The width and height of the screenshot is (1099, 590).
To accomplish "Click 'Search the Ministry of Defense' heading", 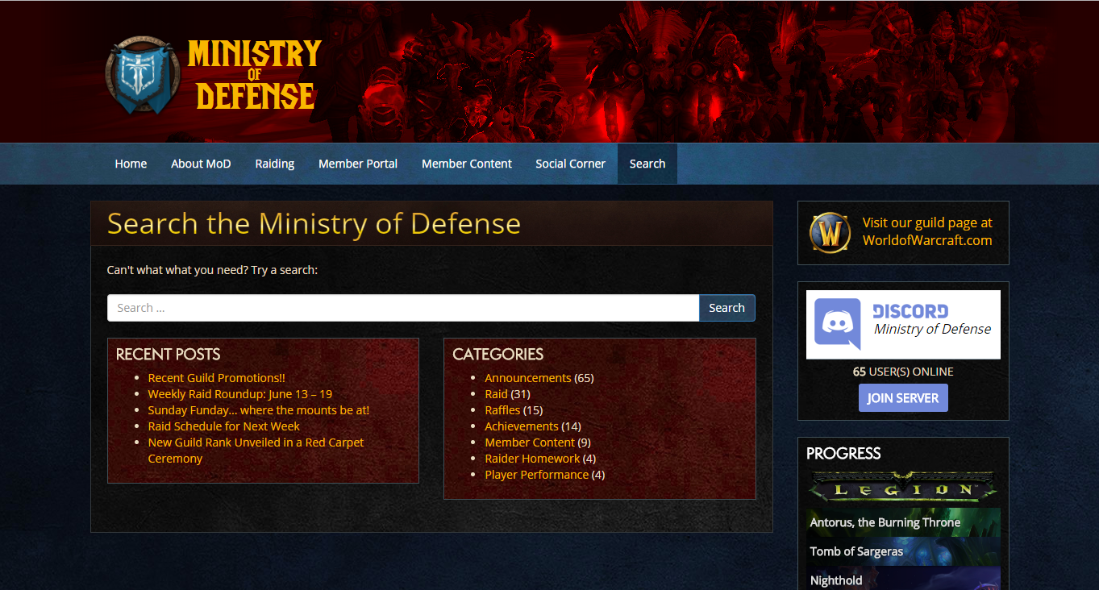I will [314, 223].
